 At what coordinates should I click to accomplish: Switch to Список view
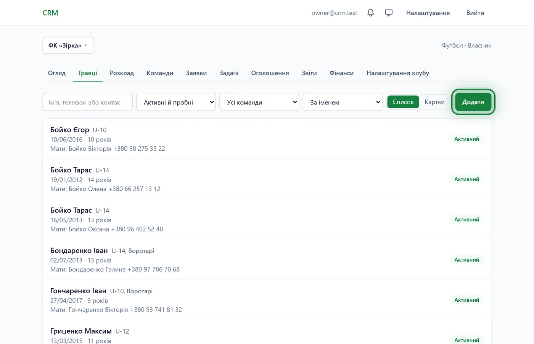(403, 102)
